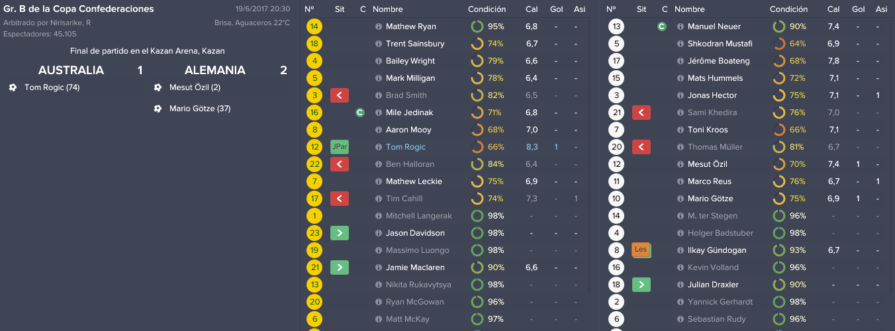Click the info icon beside Mathew Ryan
The width and height of the screenshot is (895, 331).
tap(379, 26)
